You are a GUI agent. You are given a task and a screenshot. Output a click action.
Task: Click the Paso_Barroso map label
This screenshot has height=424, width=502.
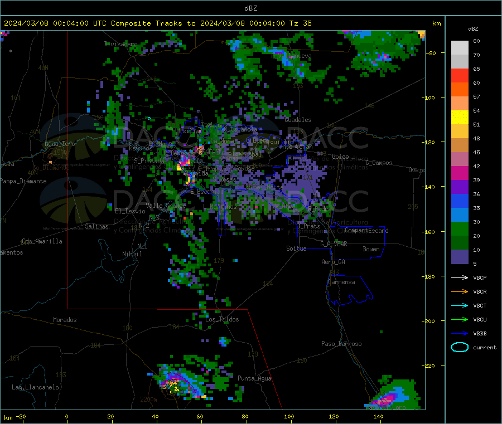tap(341, 344)
